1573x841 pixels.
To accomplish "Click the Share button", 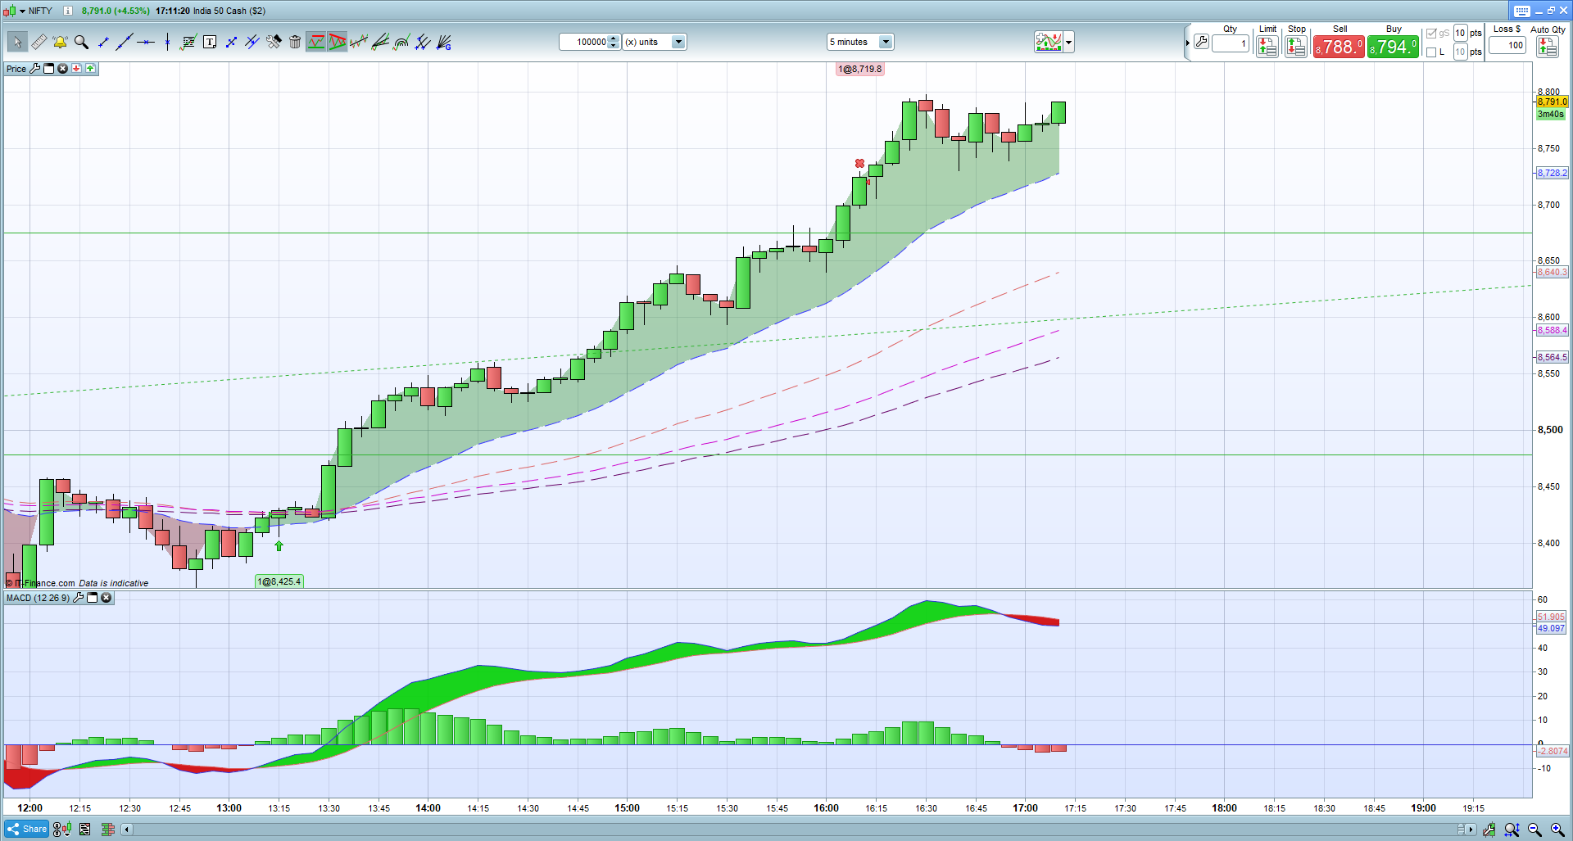I will [x=27, y=830].
